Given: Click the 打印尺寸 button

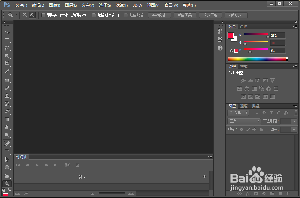Looking at the screenshot, I should (236, 15).
